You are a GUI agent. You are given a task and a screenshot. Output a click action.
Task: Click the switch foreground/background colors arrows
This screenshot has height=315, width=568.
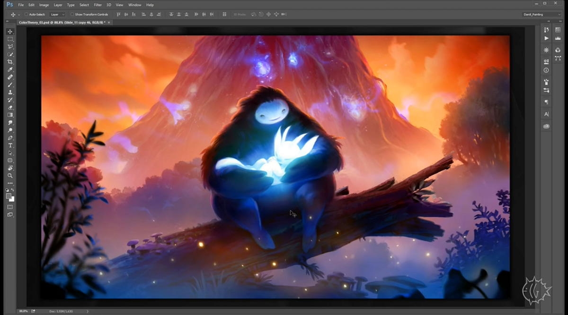pos(13,190)
